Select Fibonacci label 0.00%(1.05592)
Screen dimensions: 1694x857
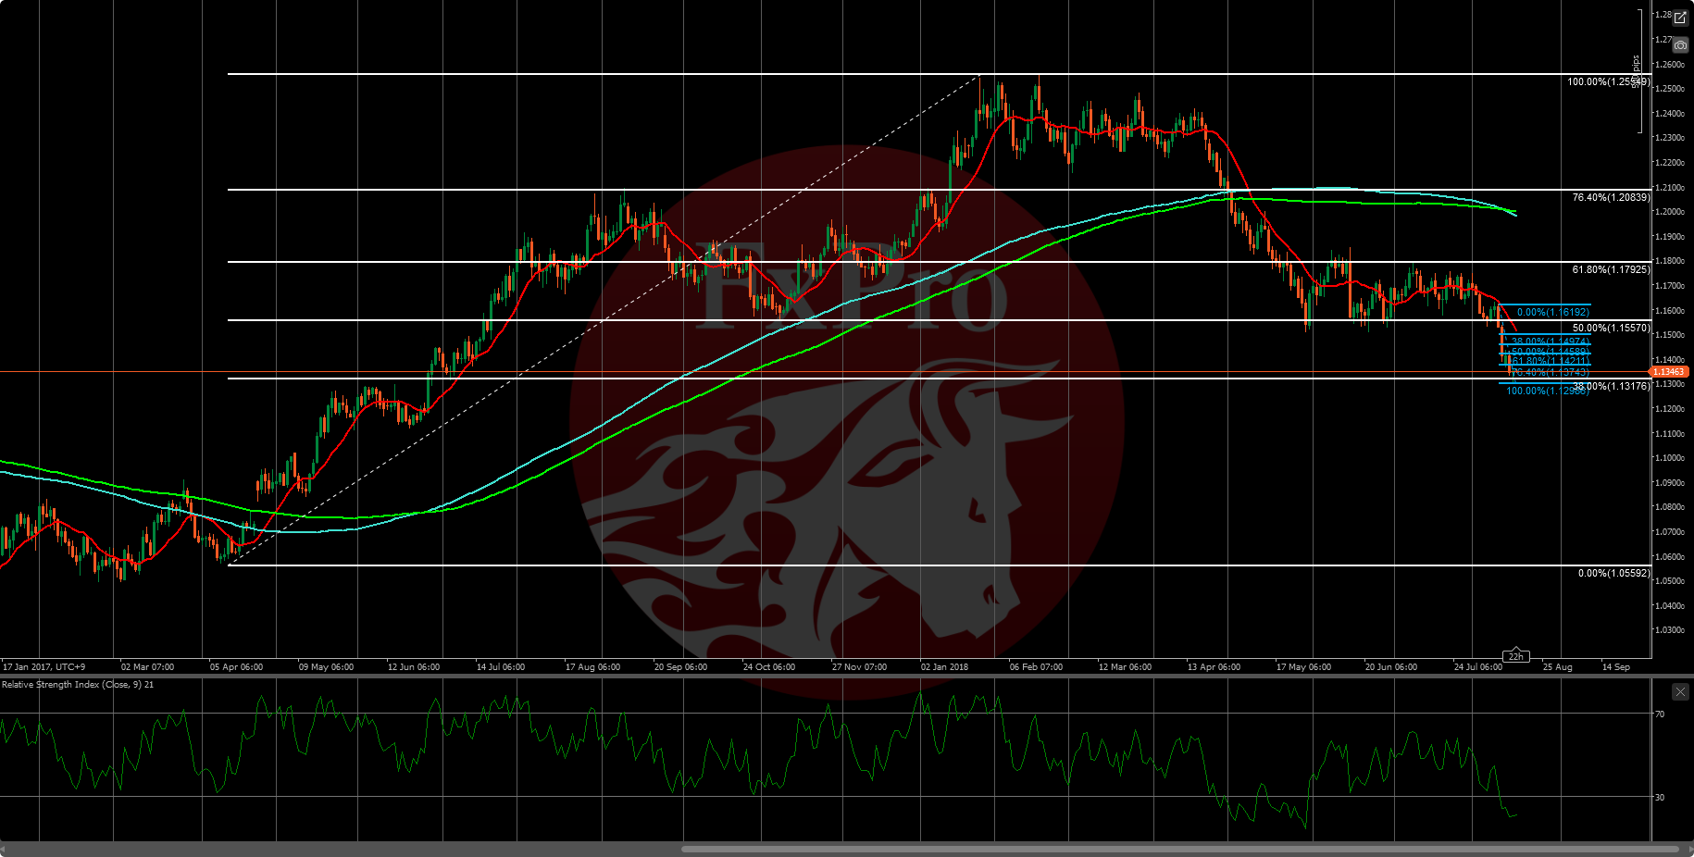click(1613, 574)
